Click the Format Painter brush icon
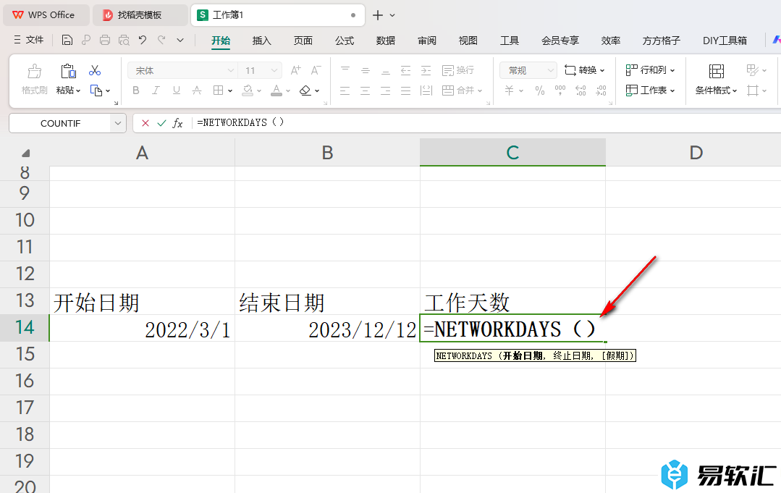The image size is (781, 493). tap(34, 71)
